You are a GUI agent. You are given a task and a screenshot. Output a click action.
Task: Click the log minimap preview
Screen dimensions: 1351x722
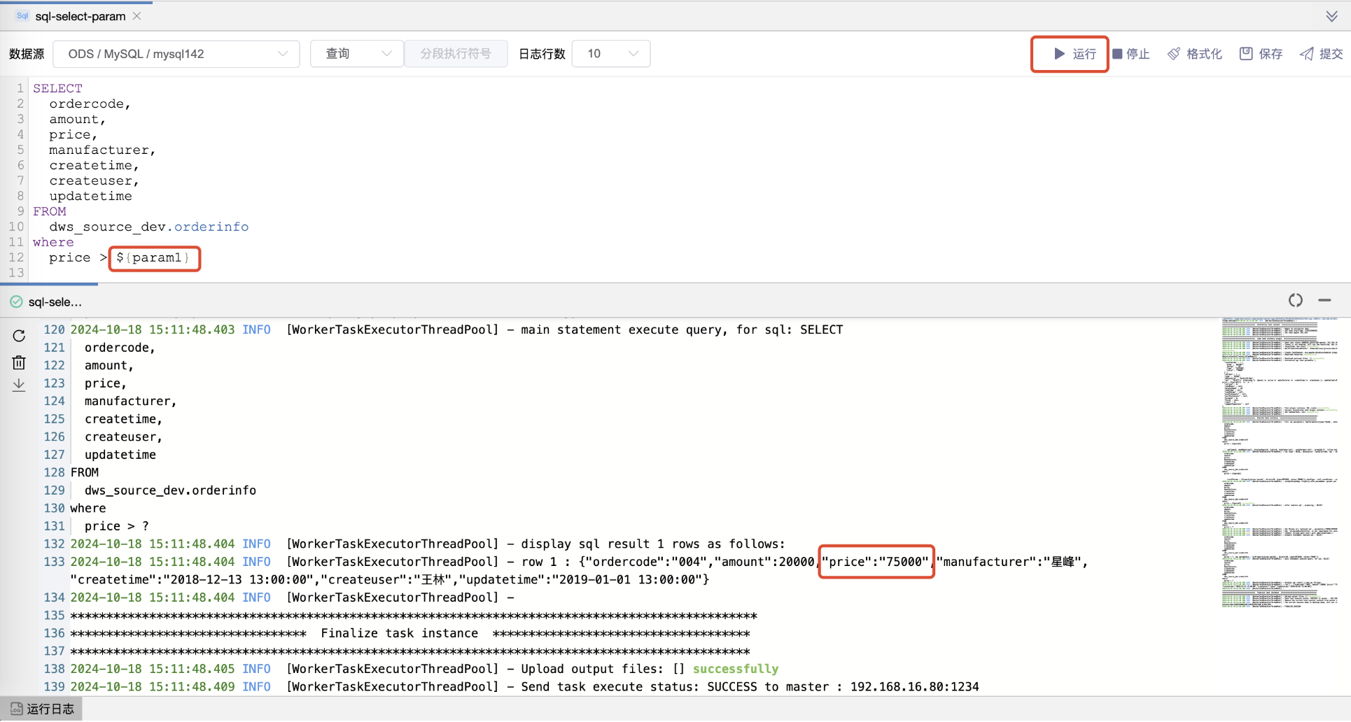pyautogui.click(x=1280, y=462)
